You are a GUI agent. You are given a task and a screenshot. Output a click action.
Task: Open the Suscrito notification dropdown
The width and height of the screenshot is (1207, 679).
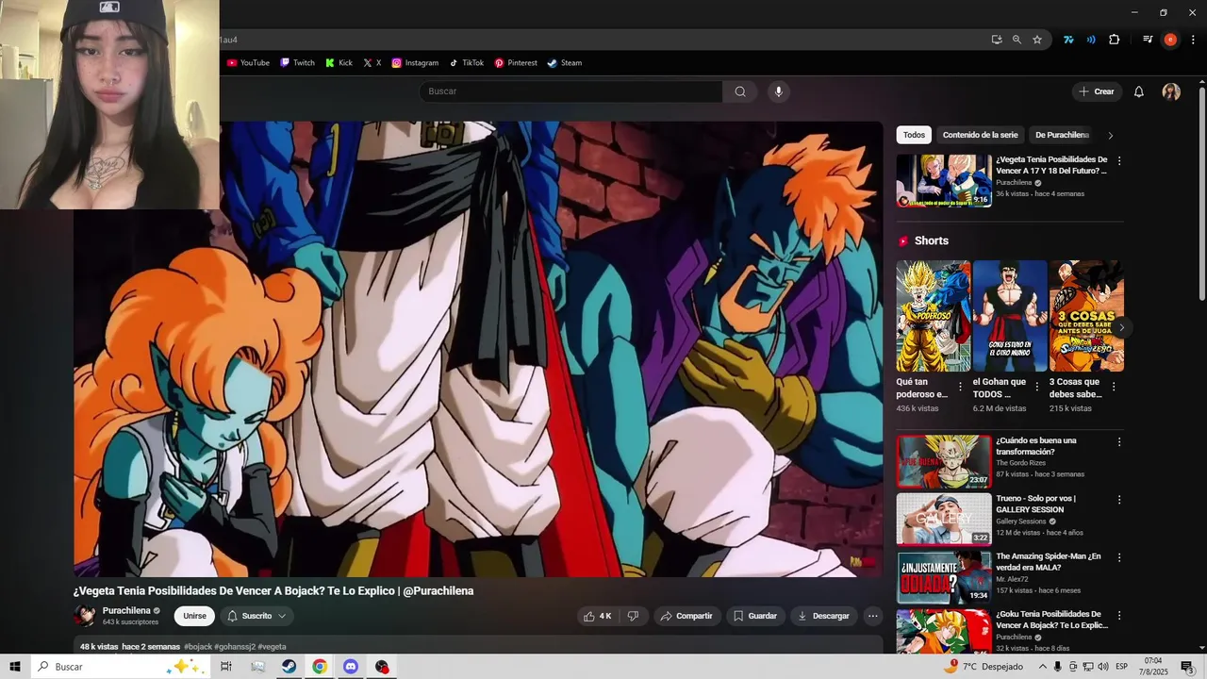click(x=256, y=616)
